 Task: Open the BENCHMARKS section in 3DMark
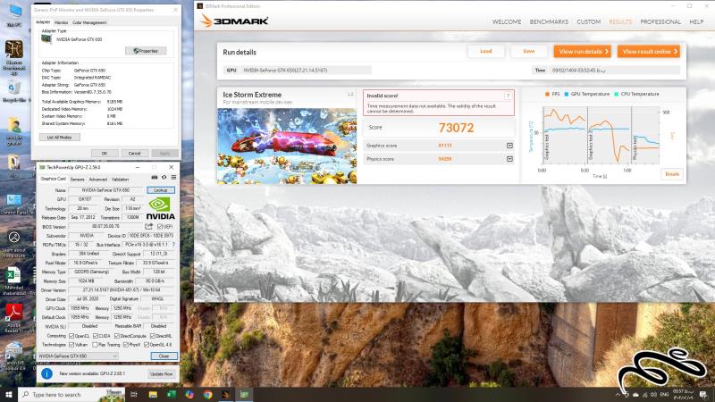[549, 21]
